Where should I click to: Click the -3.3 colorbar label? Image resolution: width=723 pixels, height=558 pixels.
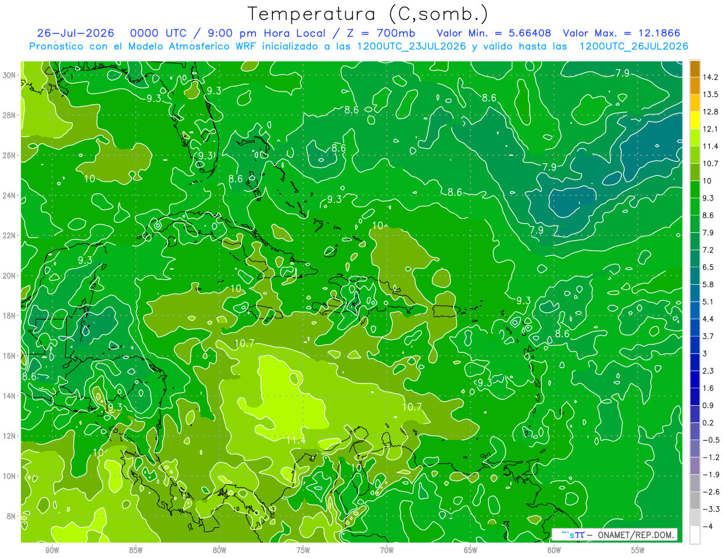coord(711,509)
